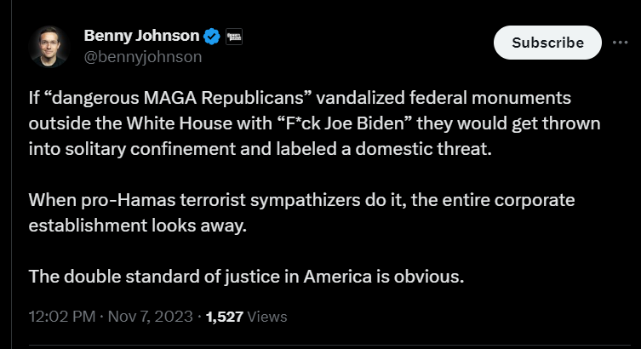Image resolution: width=641 pixels, height=349 pixels.
Task: Click the word Views after the count
Action: coord(267,317)
